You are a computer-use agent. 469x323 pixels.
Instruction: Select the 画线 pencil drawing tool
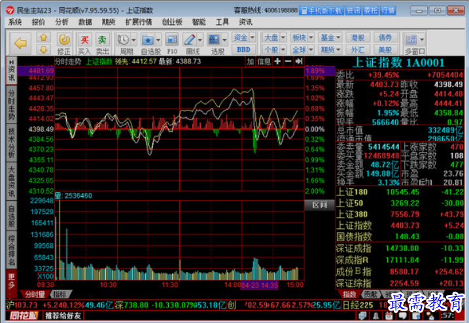(x=190, y=40)
